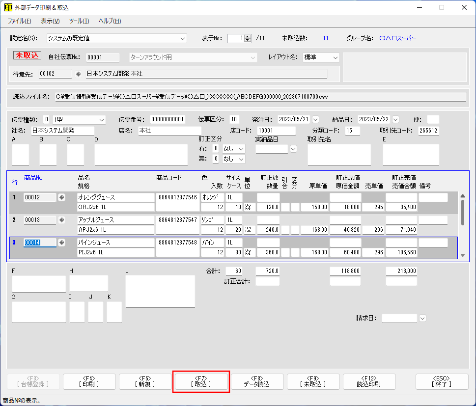Click lookup icon beside product No. 00014
This screenshot has height=406, width=476.
tap(61, 243)
